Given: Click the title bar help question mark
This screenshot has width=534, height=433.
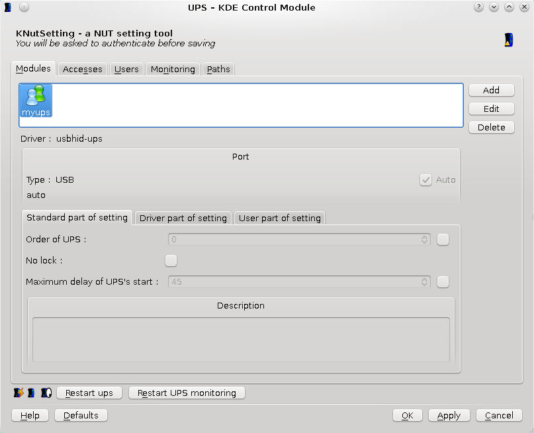Looking at the screenshot, I should click(478, 7).
